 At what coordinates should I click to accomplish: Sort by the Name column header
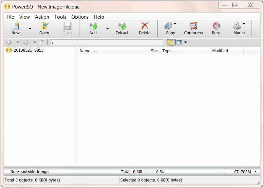(102, 51)
